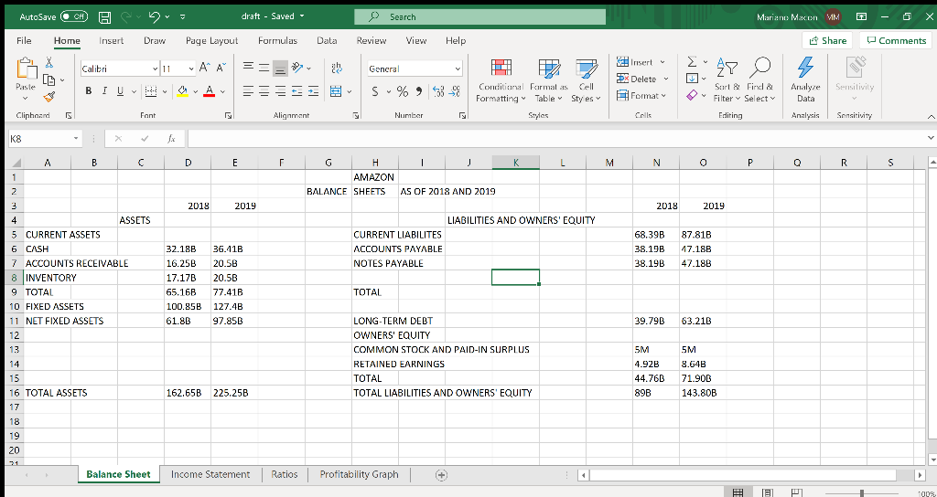Select column K header
Screen dimensions: 937x497
516,161
